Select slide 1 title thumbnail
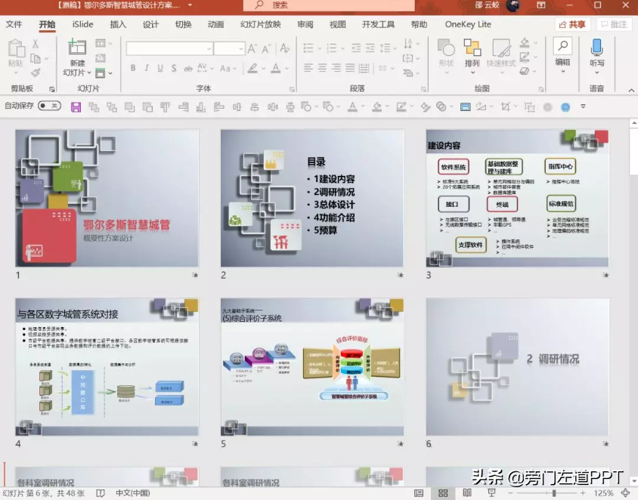The image size is (638, 500). click(107, 199)
